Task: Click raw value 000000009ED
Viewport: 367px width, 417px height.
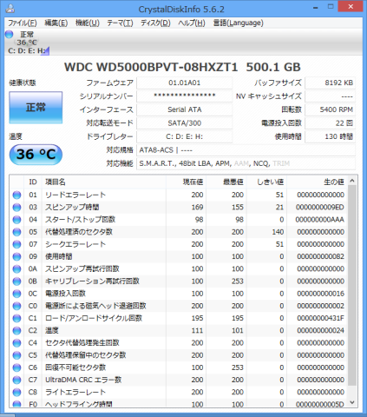Action: click(320, 208)
